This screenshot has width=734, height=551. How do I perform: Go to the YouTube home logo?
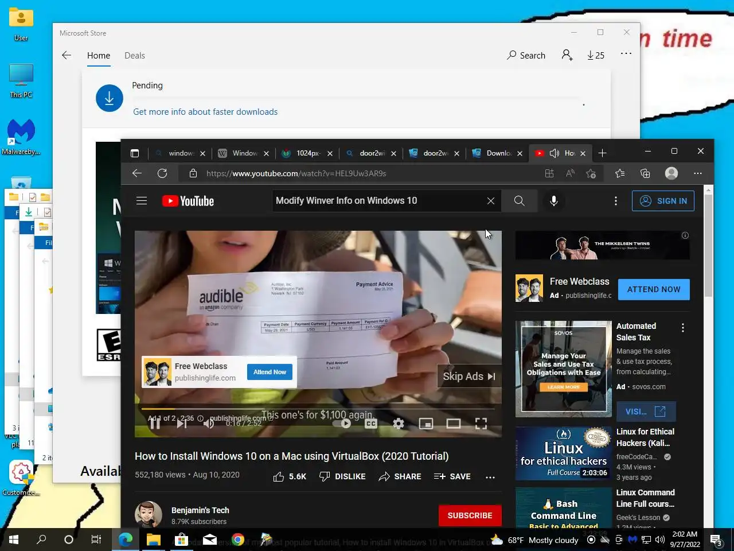(188, 201)
